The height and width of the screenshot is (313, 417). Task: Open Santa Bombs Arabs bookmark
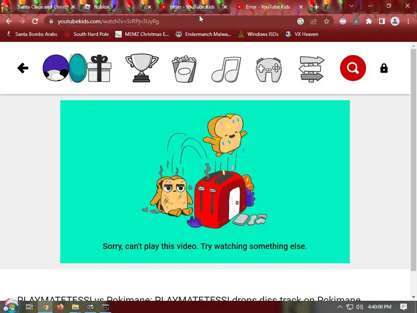tap(32, 34)
